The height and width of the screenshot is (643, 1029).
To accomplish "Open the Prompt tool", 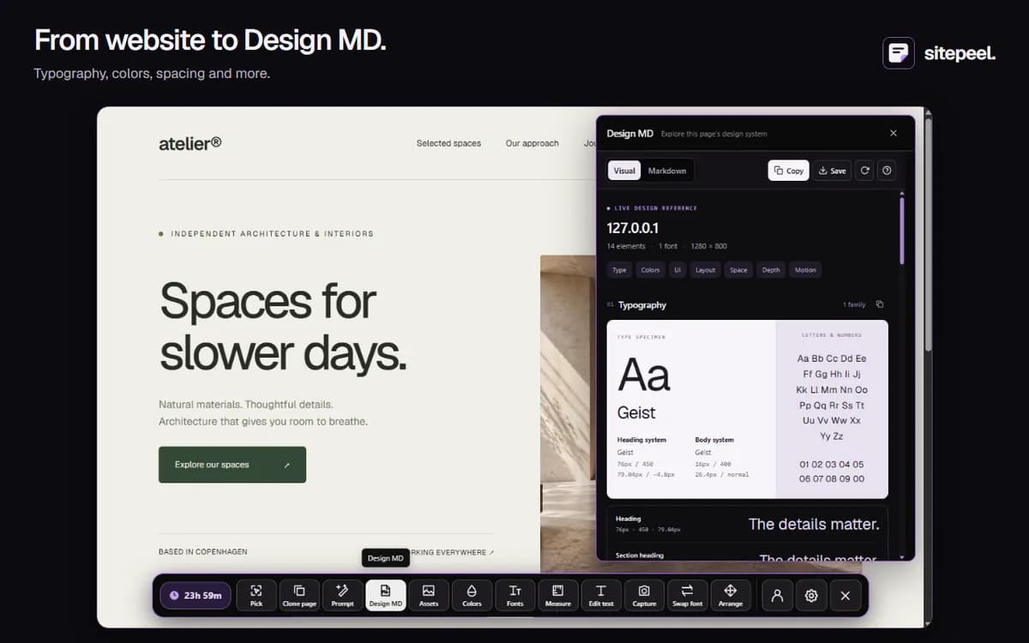I will [342, 595].
